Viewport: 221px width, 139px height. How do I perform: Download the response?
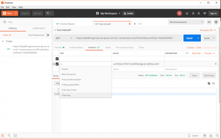point(209,75)
